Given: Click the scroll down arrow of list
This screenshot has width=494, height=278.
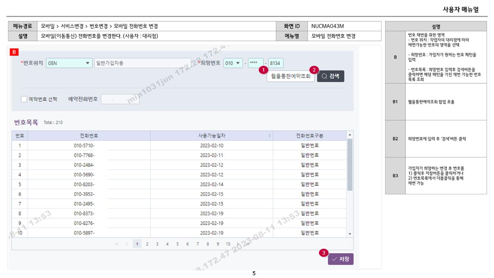Looking at the screenshot, I should coord(350,234).
